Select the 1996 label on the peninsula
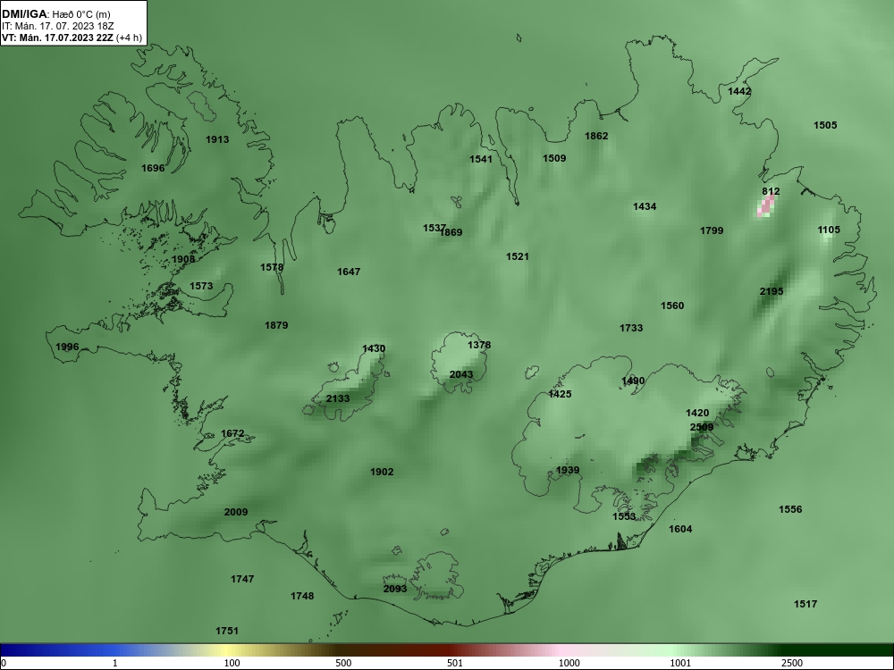Screen dimensions: 894x670 click(67, 348)
